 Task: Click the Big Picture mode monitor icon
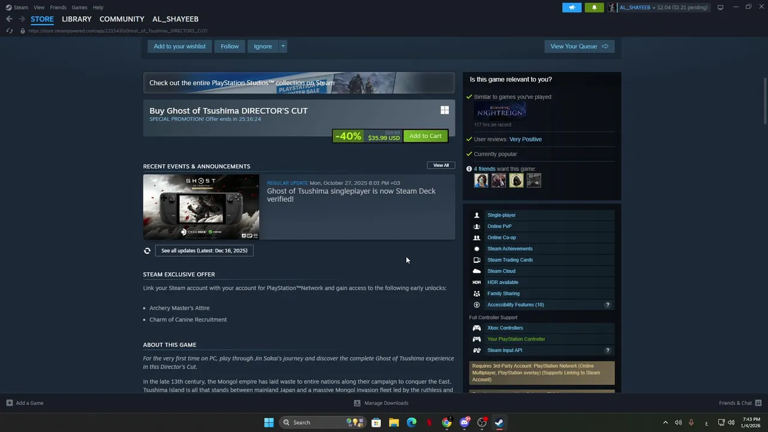pyautogui.click(x=720, y=7)
